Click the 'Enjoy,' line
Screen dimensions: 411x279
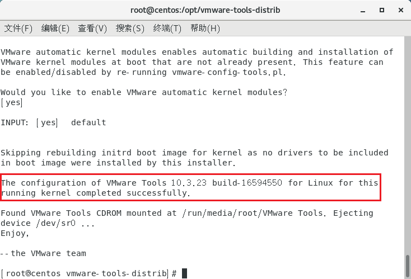15,234
